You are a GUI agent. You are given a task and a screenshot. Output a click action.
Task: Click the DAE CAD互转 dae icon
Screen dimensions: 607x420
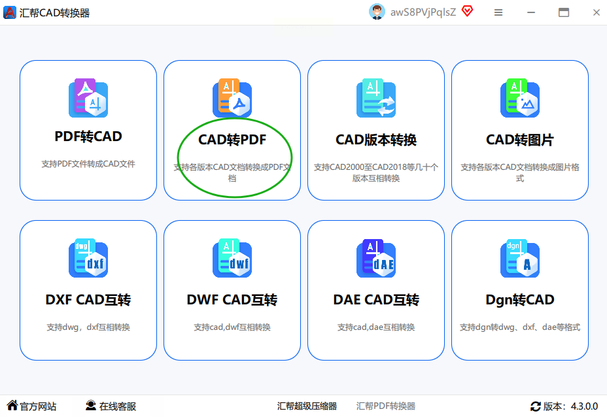(376, 258)
